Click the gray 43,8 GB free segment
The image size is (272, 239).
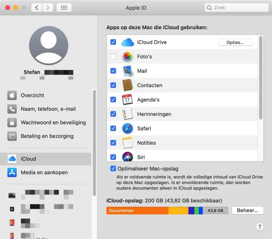coord(215,211)
